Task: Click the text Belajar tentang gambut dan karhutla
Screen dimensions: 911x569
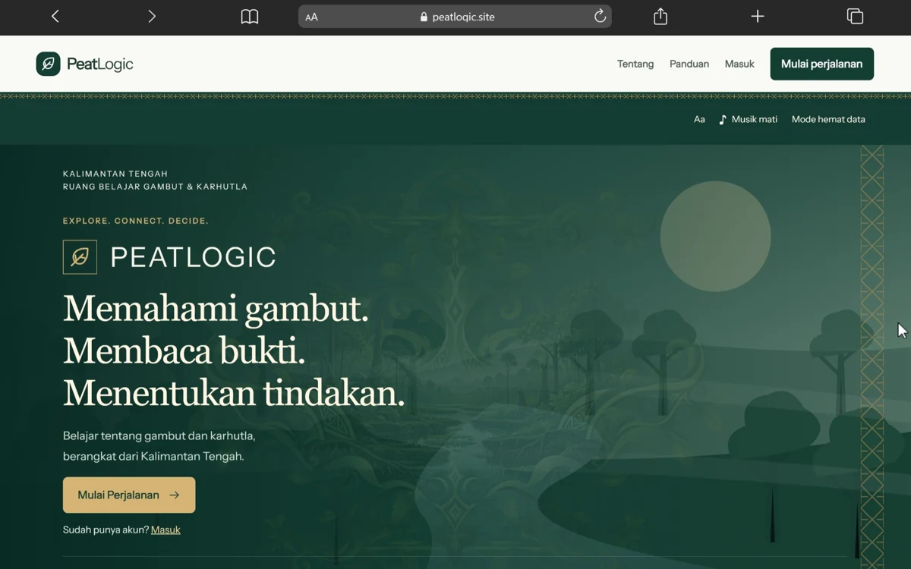Action: coord(159,436)
